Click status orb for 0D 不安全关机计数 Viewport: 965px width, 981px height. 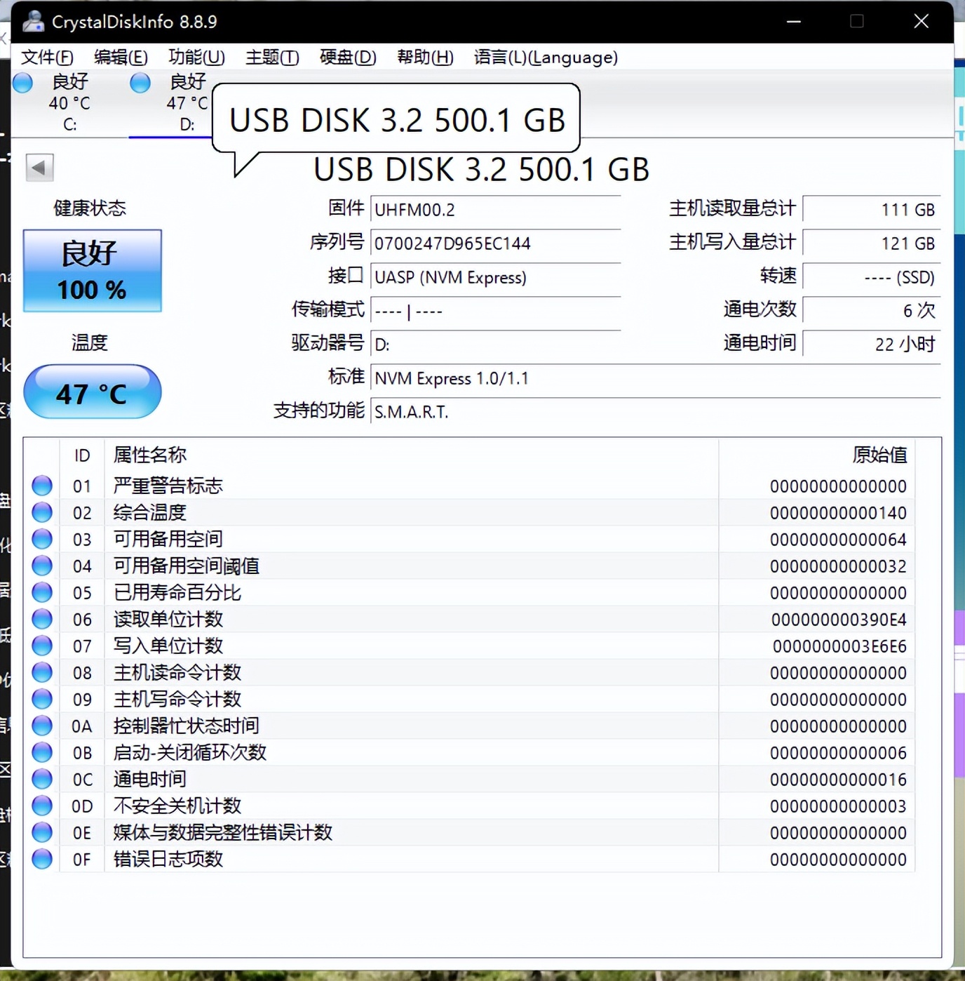(x=42, y=806)
